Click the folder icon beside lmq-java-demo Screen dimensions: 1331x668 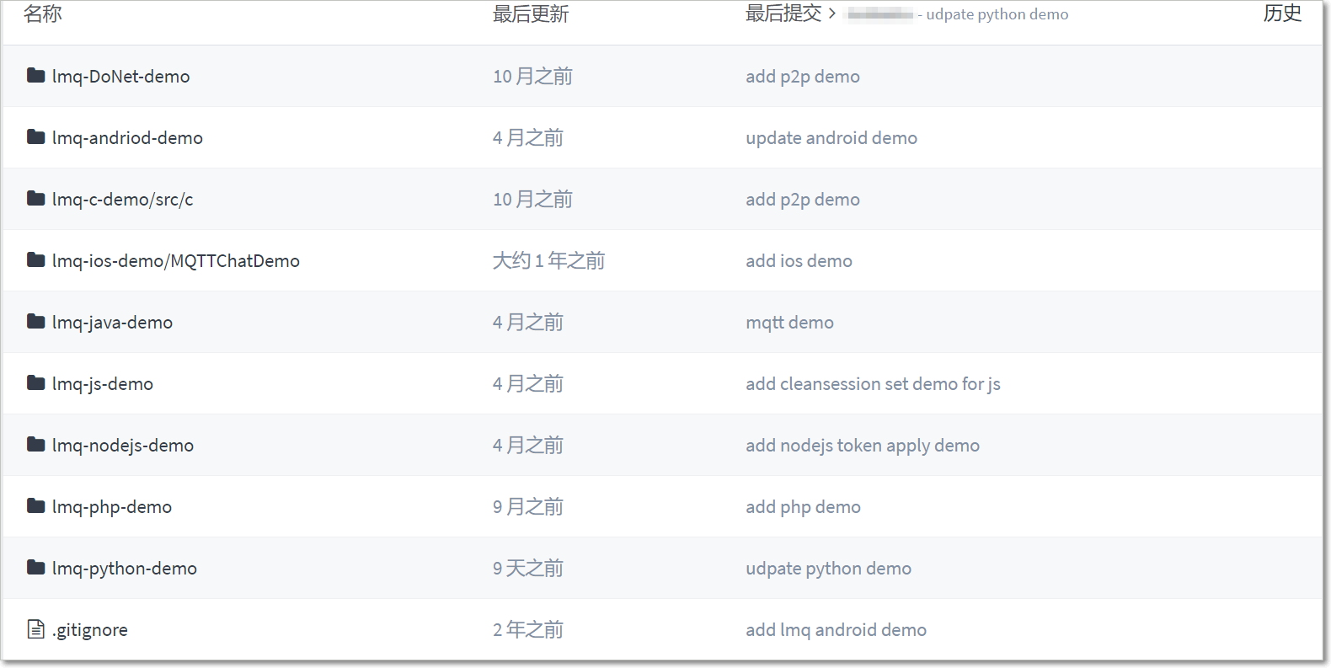[35, 322]
